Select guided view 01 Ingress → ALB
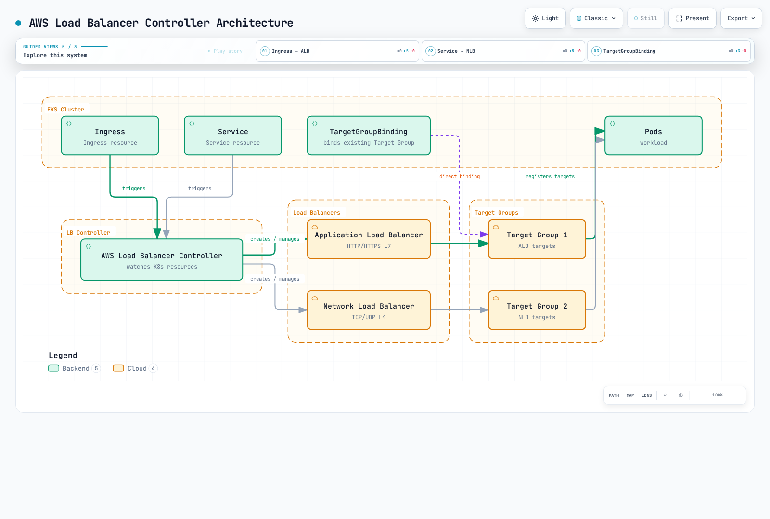This screenshot has width=770, height=519. click(x=337, y=51)
